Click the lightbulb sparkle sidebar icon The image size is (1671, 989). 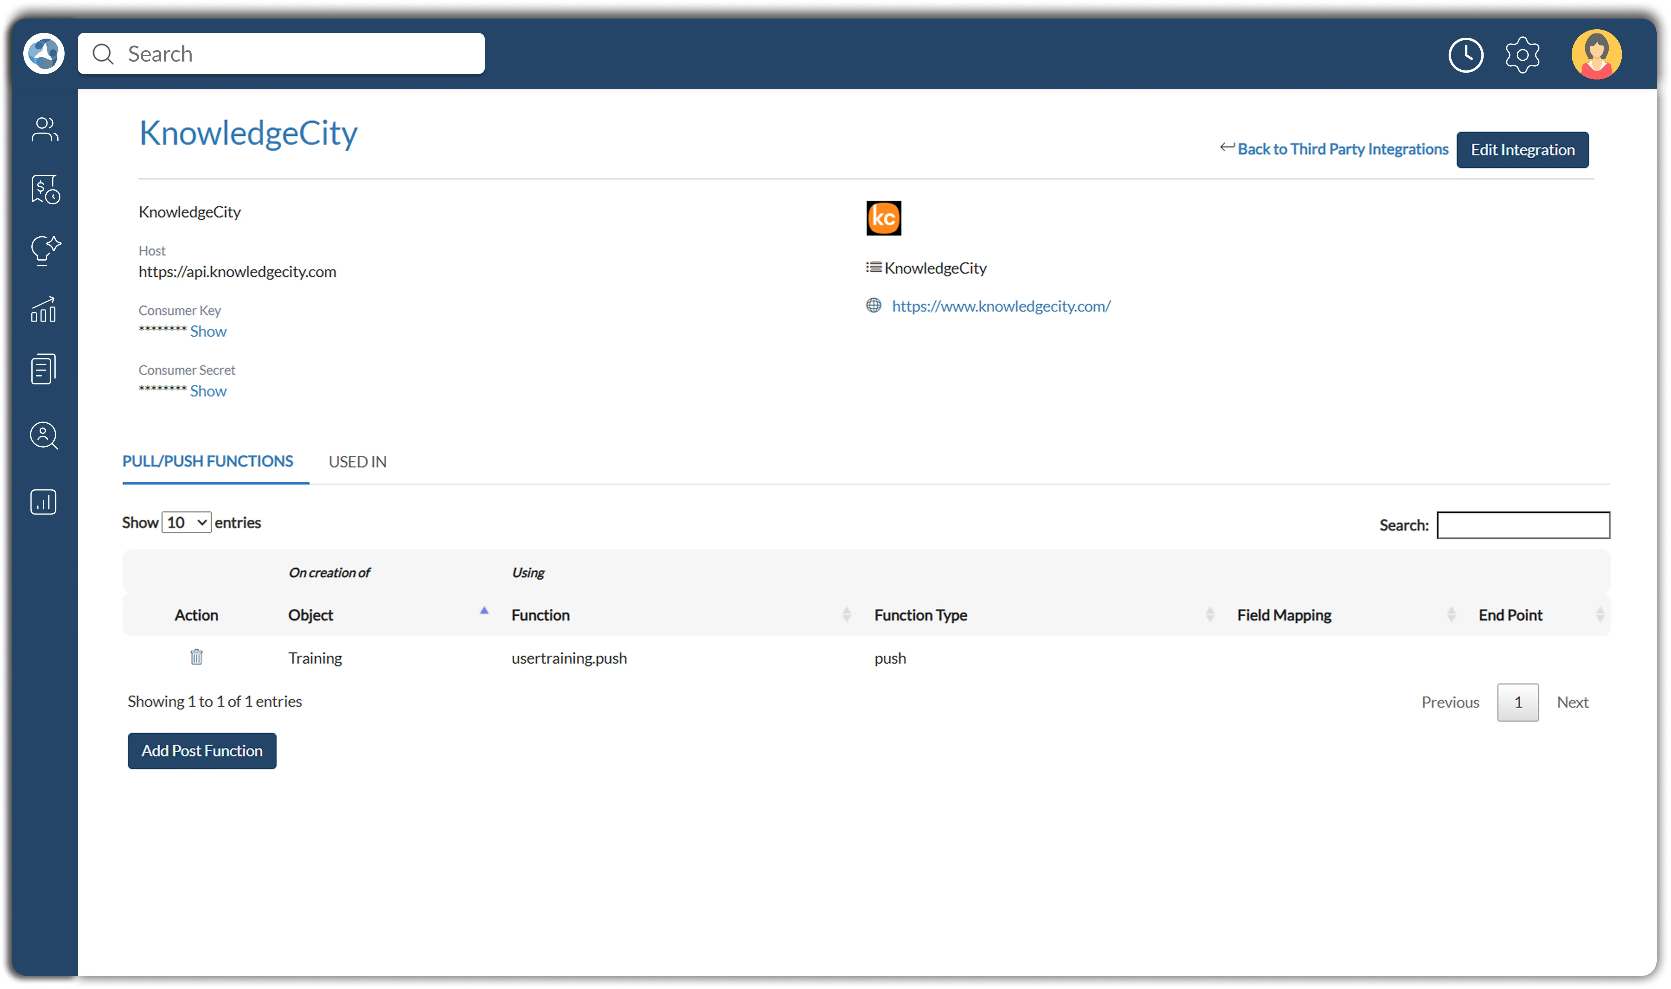point(44,250)
